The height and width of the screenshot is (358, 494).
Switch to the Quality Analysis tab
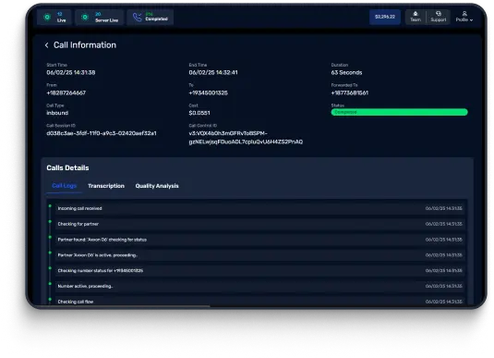[x=157, y=186]
